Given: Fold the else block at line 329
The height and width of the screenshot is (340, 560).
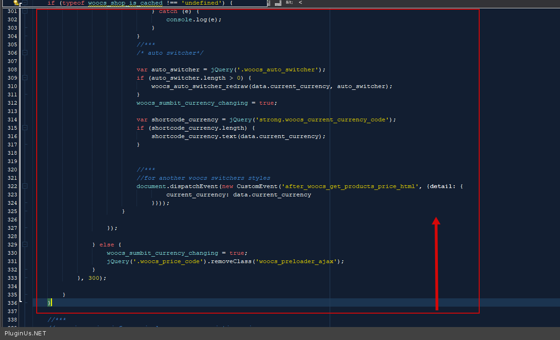Looking at the screenshot, I should (x=25, y=245).
